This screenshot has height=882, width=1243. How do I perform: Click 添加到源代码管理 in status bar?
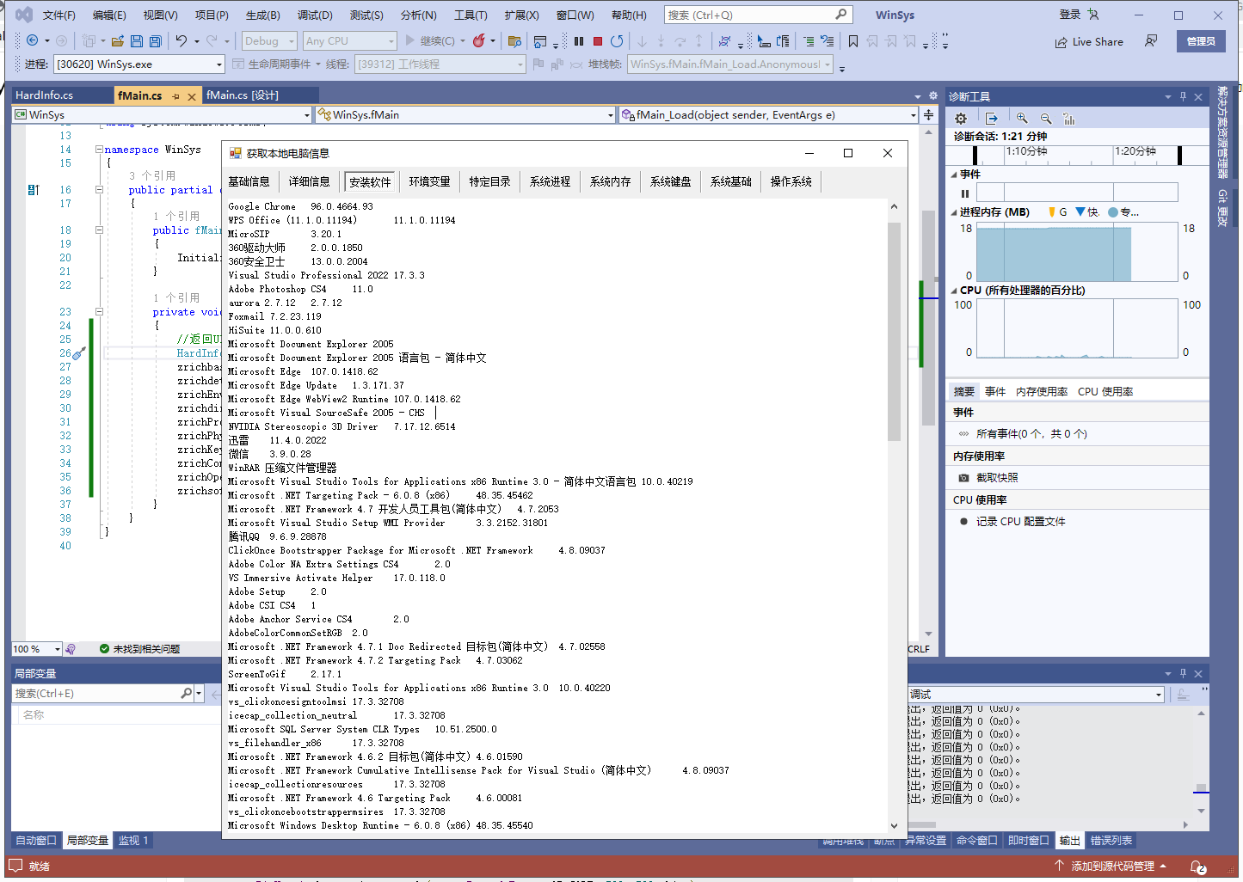coord(1111,867)
